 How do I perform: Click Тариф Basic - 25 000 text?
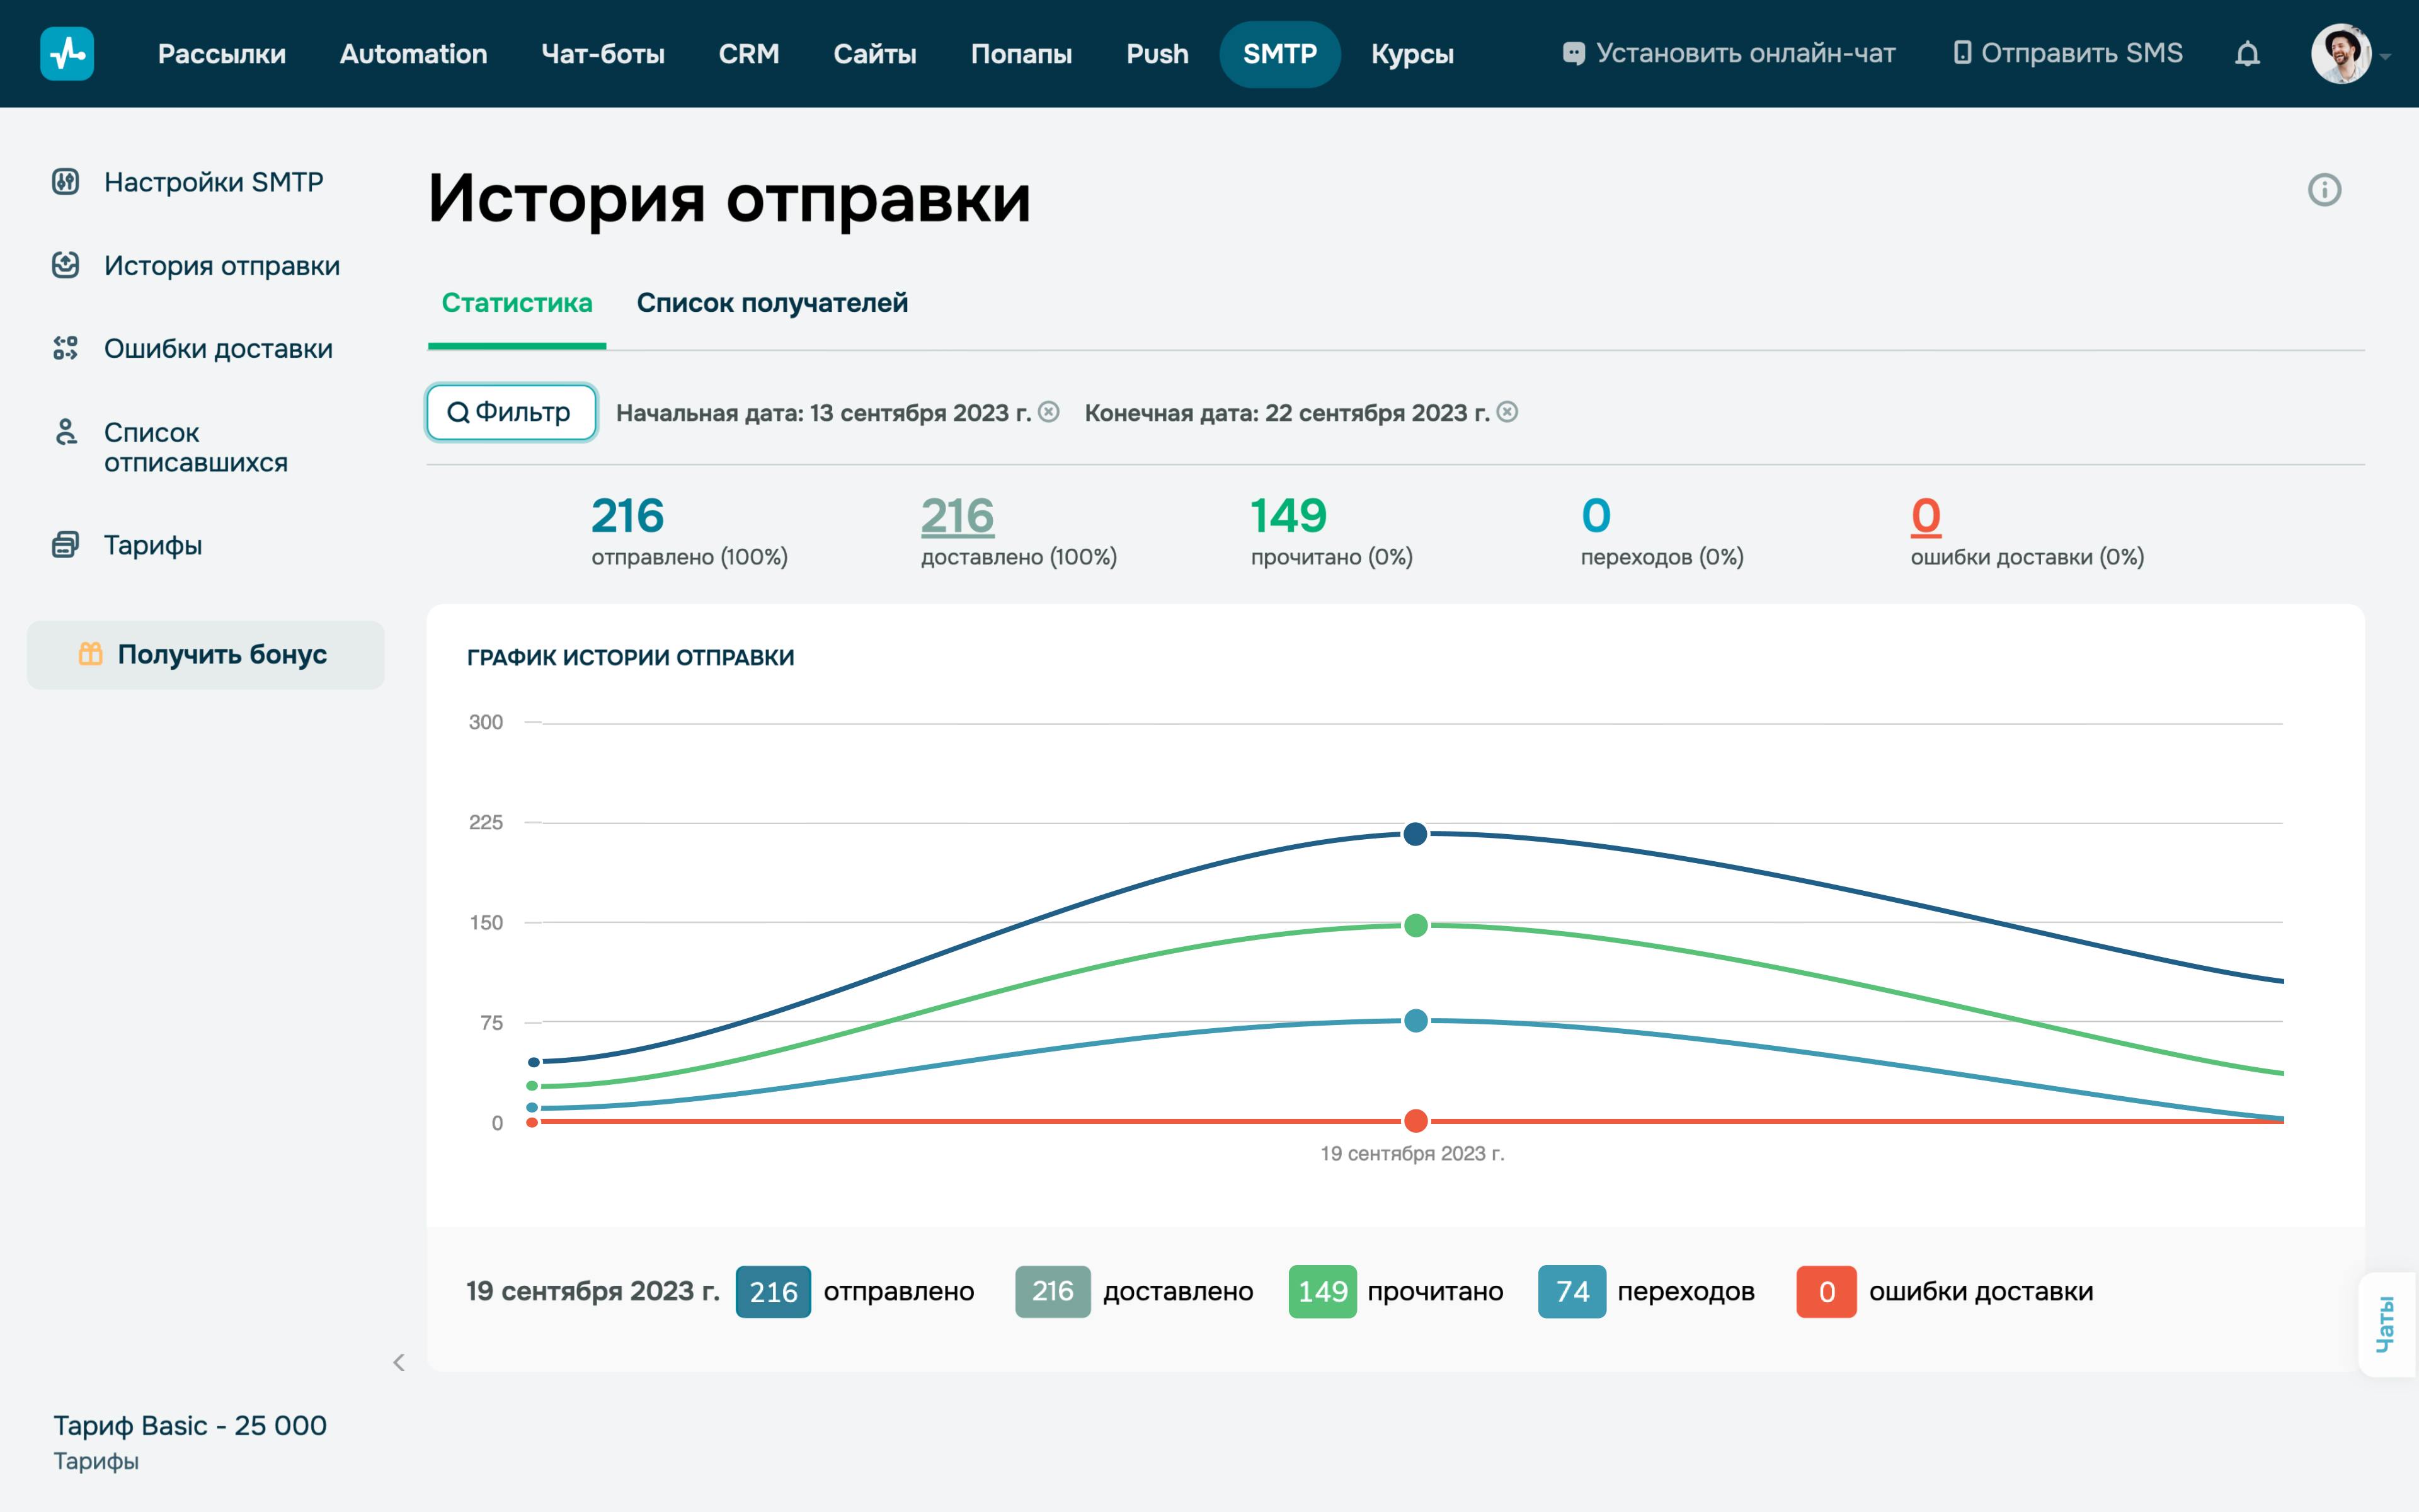point(190,1425)
